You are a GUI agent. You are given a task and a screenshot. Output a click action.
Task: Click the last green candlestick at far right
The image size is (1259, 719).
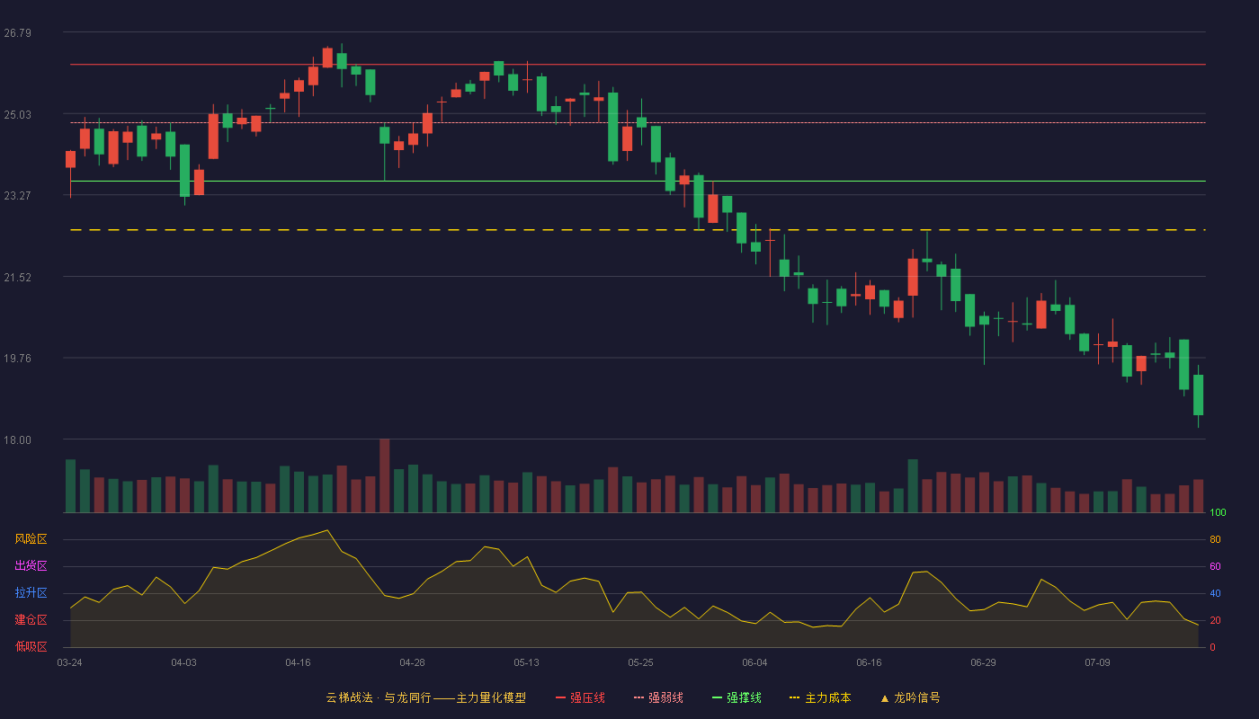[x=1198, y=395]
